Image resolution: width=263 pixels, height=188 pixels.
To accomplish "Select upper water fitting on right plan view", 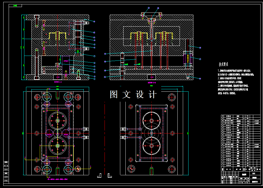I will (x=123, y=129).
